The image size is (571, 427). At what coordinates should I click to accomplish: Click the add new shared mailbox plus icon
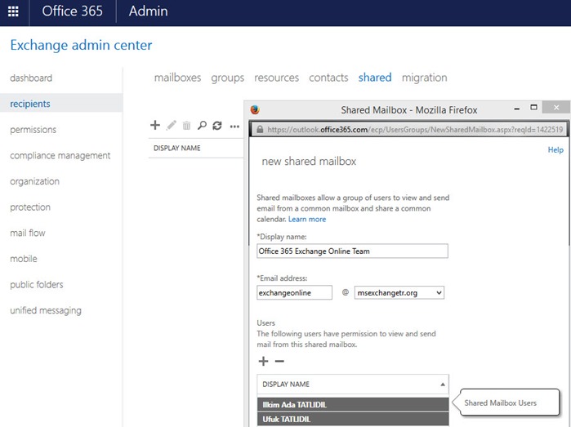tap(155, 125)
